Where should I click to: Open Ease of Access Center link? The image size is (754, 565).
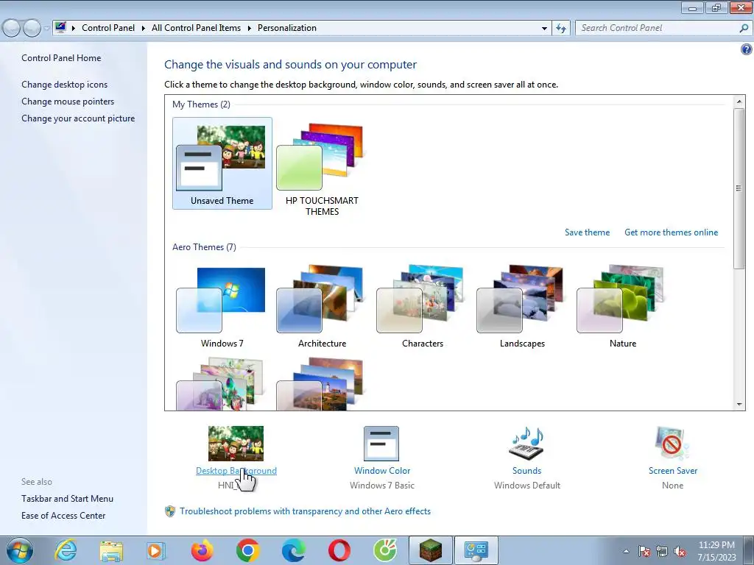pos(63,516)
